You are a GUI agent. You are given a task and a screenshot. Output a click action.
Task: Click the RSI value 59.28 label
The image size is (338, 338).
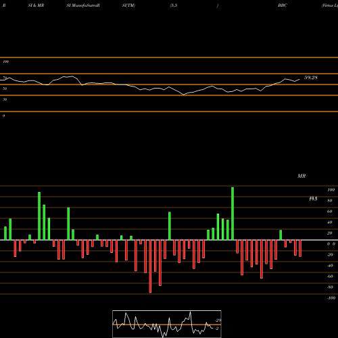(x=311, y=78)
